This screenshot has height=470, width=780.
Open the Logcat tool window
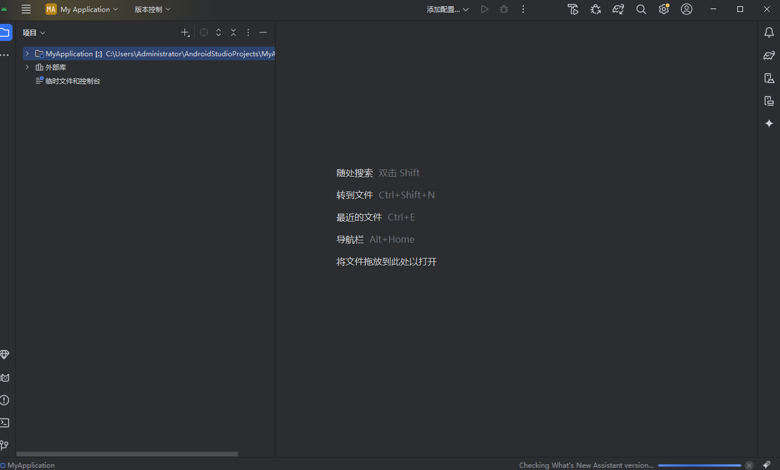(x=5, y=377)
